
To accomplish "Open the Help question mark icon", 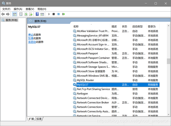I will tap(37, 14).
